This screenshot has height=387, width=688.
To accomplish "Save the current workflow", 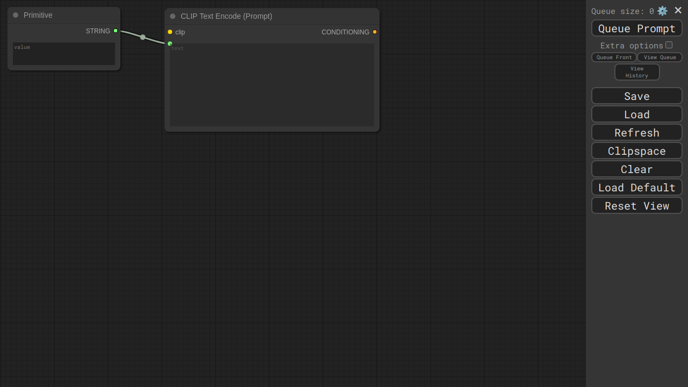I will point(637,96).
